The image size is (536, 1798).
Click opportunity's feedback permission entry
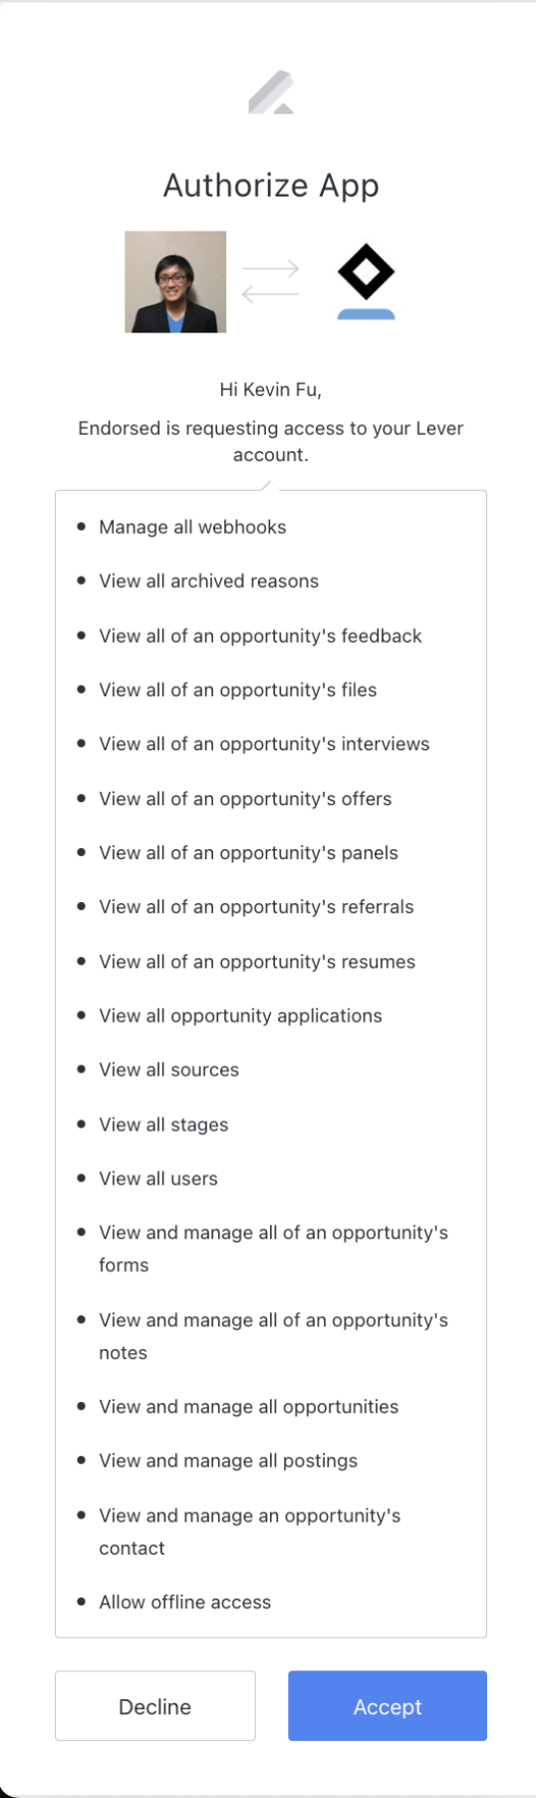pos(261,636)
